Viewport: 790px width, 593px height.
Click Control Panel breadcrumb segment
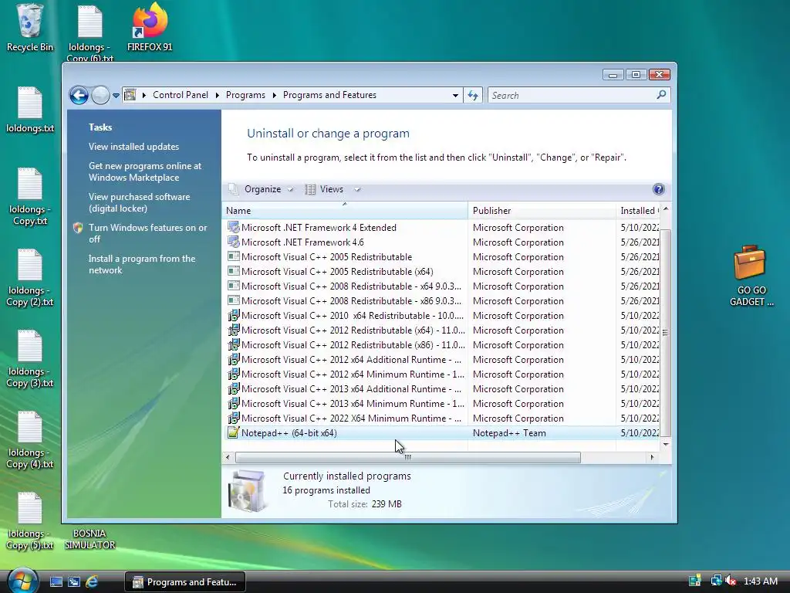(x=181, y=95)
